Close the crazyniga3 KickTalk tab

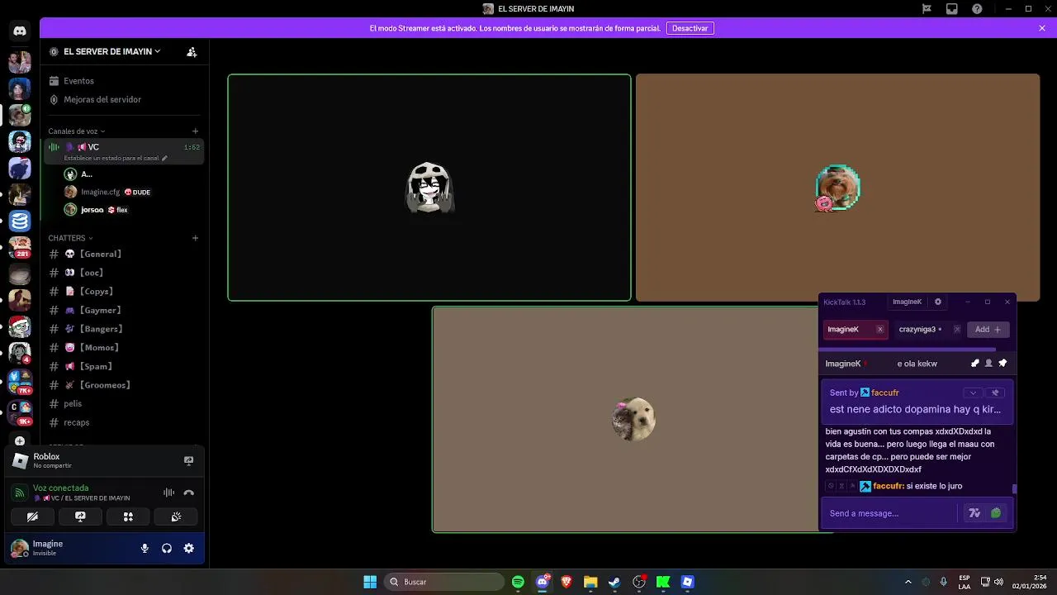[x=957, y=329]
